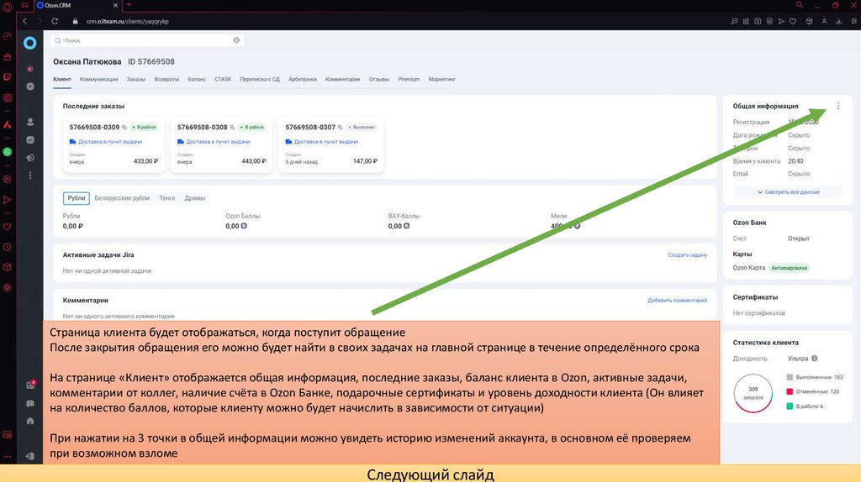Screen dimensions: 861x482
Task: Switch to the Арбитражи tab
Action: (x=303, y=80)
